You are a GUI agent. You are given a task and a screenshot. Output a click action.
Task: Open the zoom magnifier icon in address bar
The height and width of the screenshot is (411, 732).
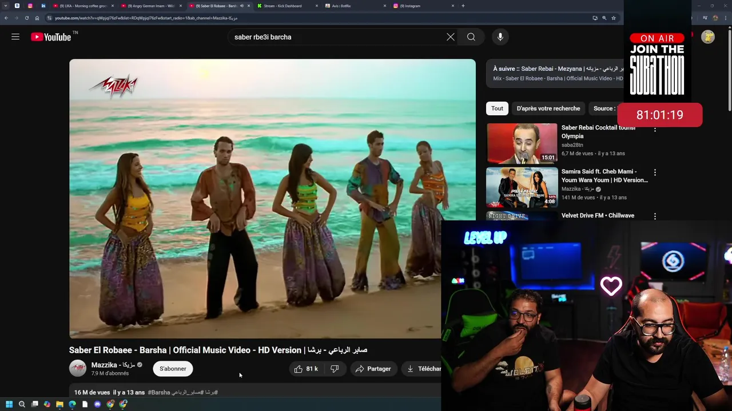point(604,18)
